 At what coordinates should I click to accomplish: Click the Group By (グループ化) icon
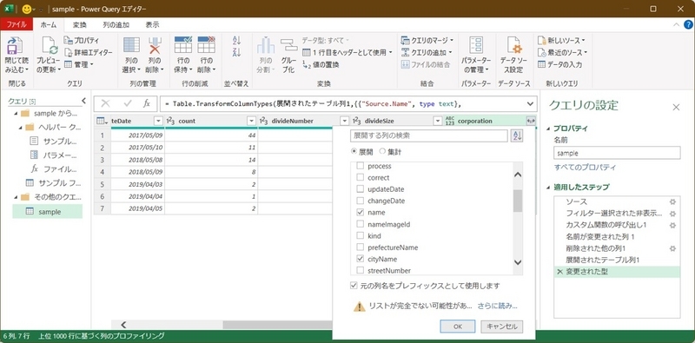(288, 45)
